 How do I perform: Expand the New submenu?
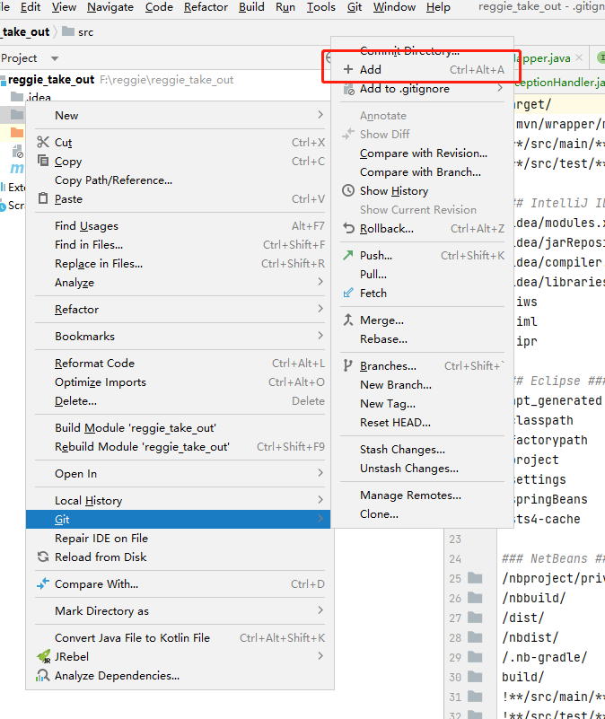[320, 115]
